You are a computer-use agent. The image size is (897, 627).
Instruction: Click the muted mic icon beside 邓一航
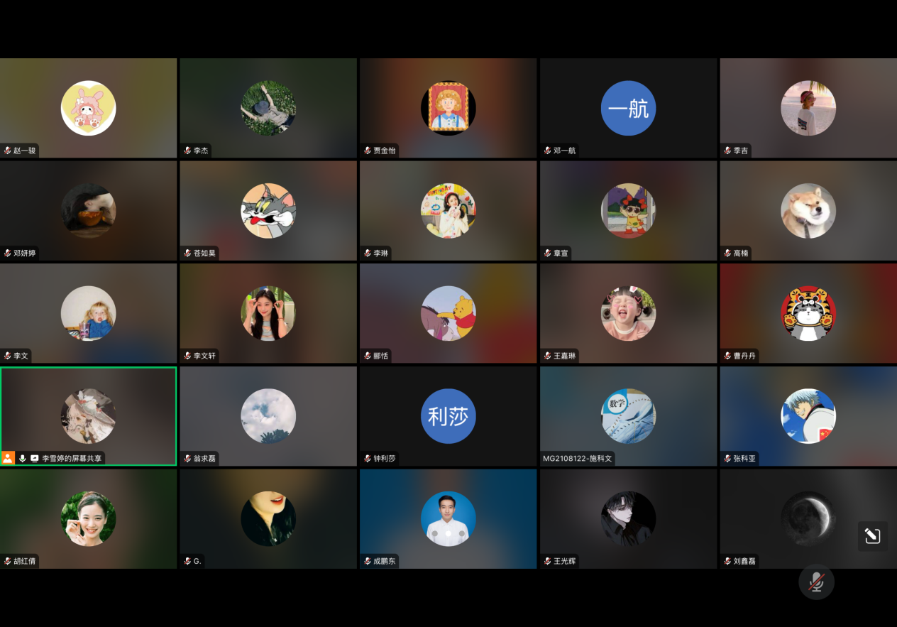548,151
